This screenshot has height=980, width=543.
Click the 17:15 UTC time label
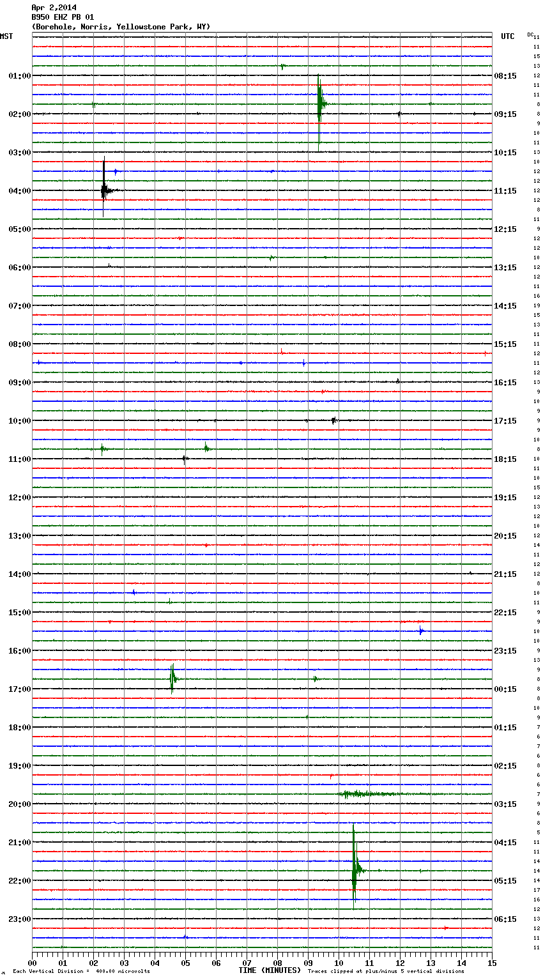pos(505,421)
